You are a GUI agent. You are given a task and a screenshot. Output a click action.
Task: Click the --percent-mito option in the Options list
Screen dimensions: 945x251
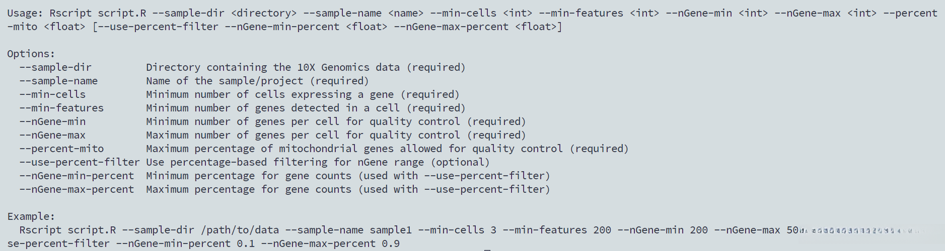[x=61, y=149]
